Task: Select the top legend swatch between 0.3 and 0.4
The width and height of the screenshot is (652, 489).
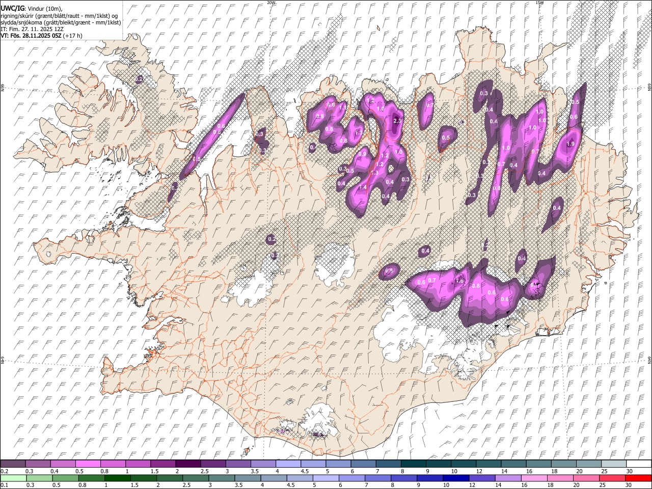Action: click(38, 464)
